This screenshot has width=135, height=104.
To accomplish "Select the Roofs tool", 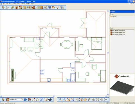I will tap(33, 8).
